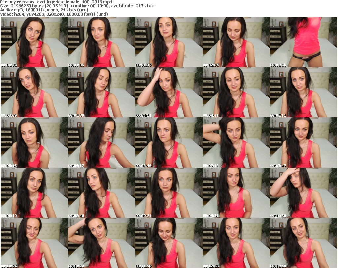Select the thumbnail labeled 00:09:51

(x=236, y=193)
